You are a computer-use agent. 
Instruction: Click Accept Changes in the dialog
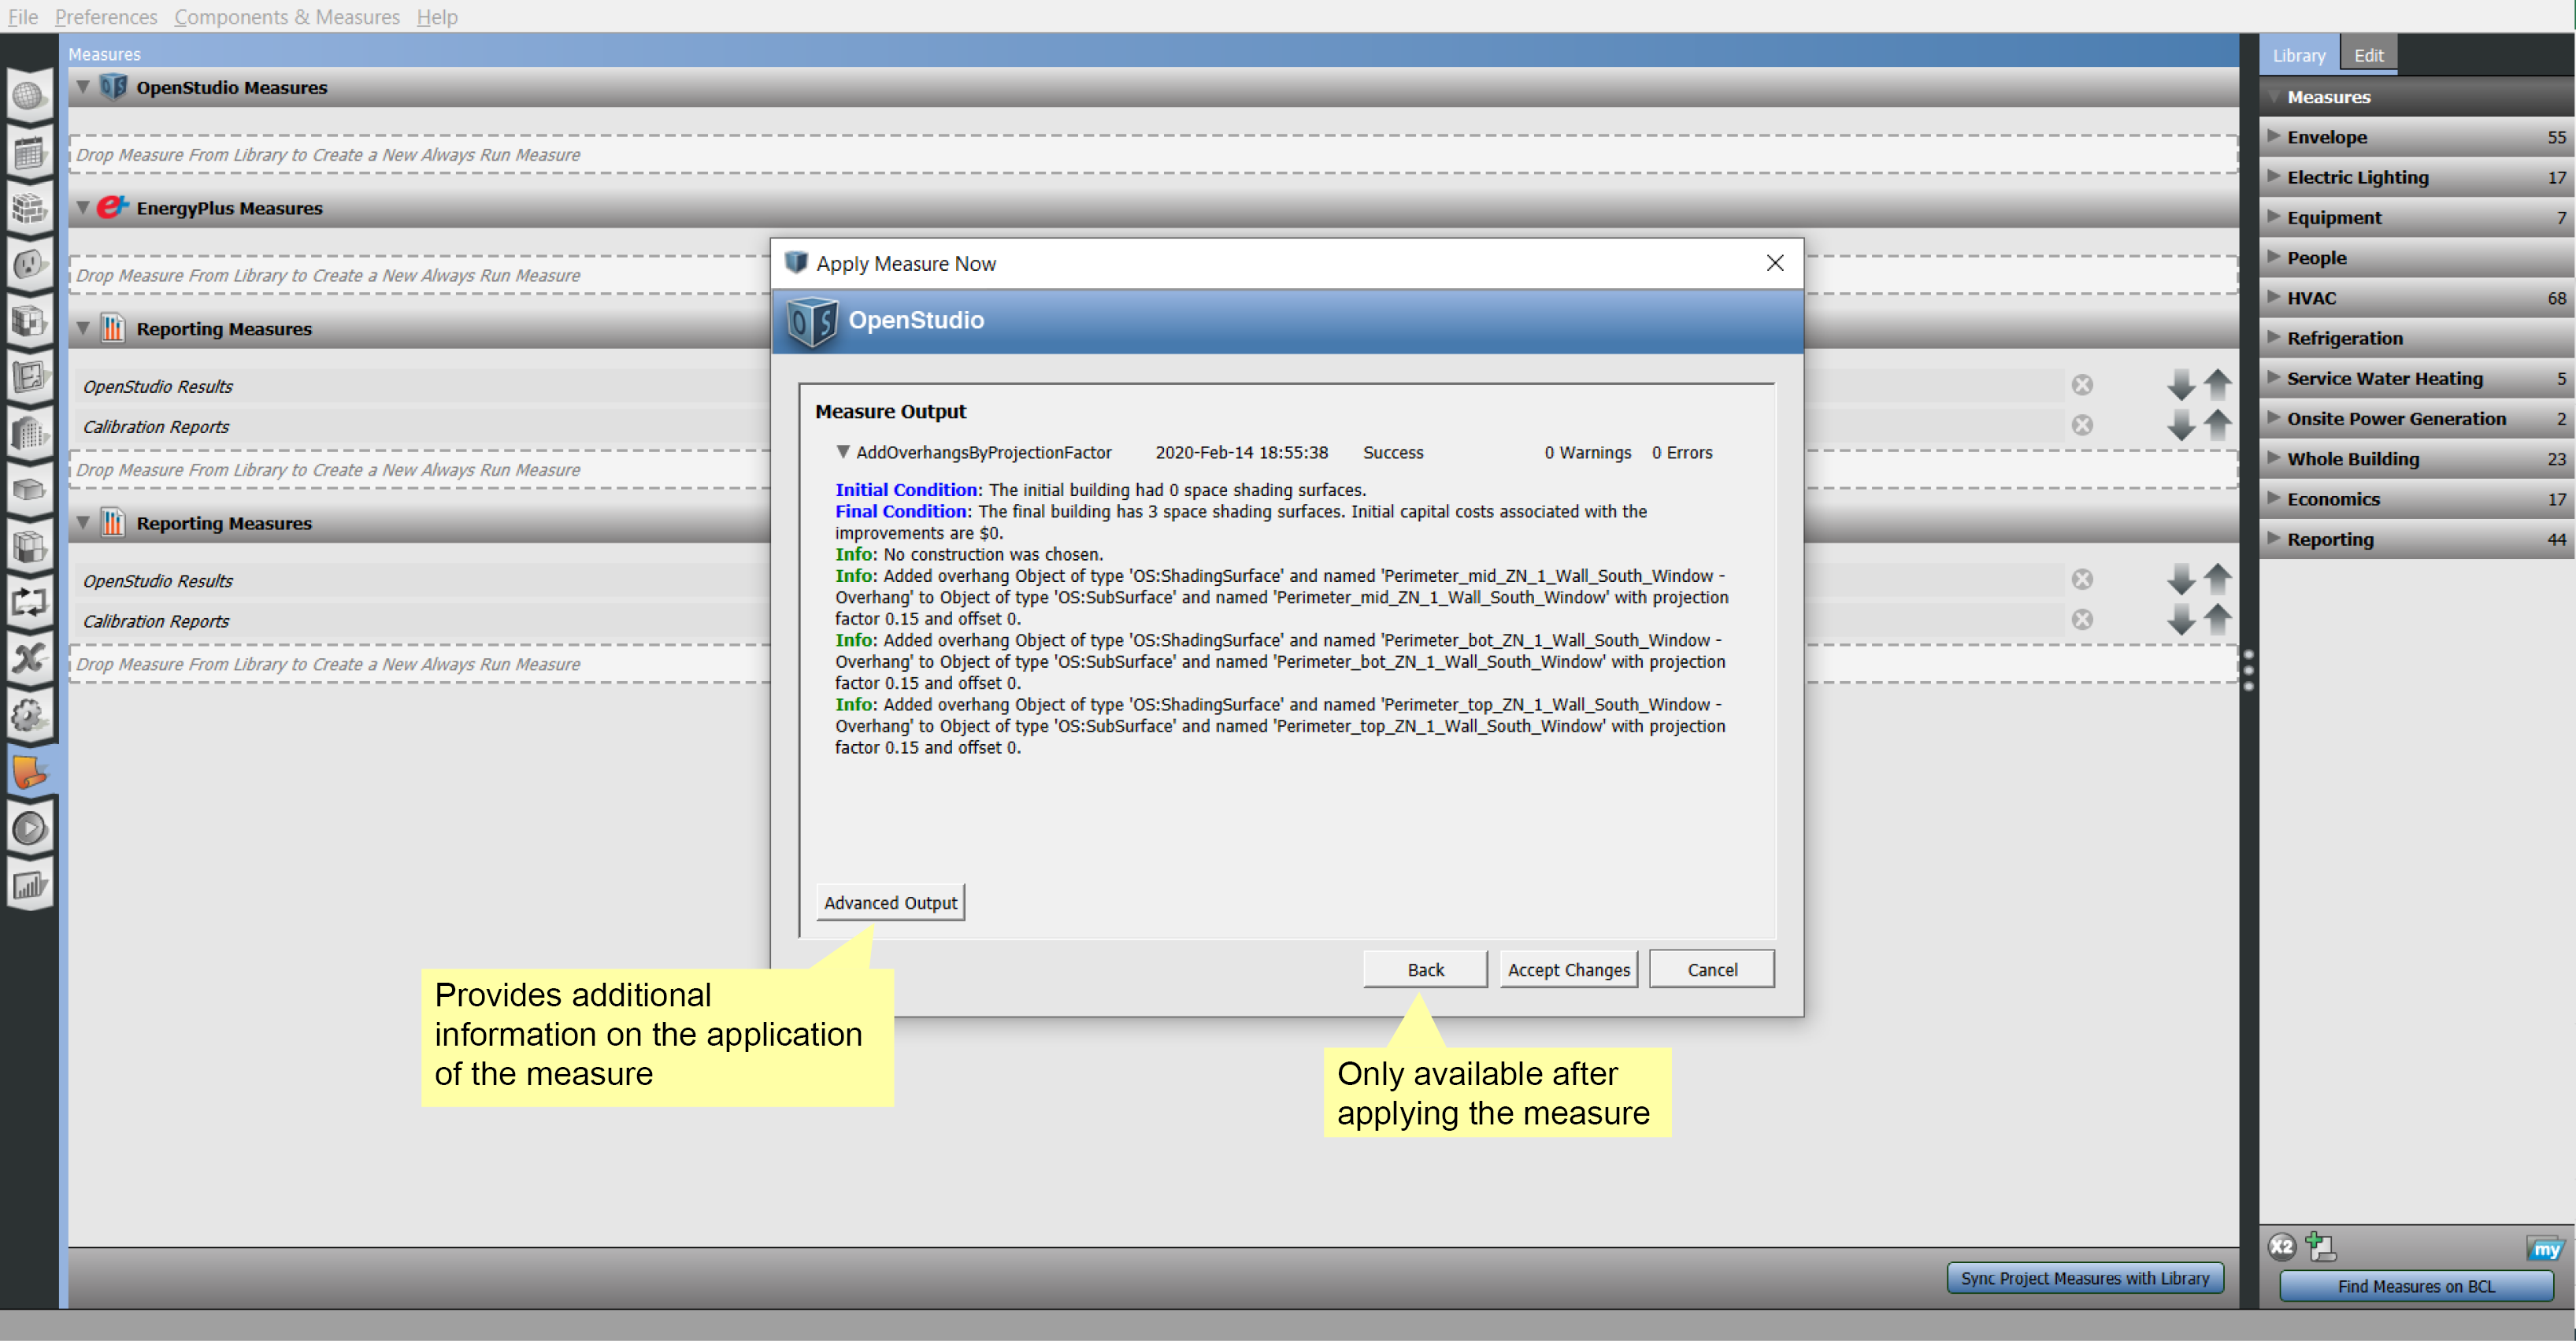[x=1567, y=968]
